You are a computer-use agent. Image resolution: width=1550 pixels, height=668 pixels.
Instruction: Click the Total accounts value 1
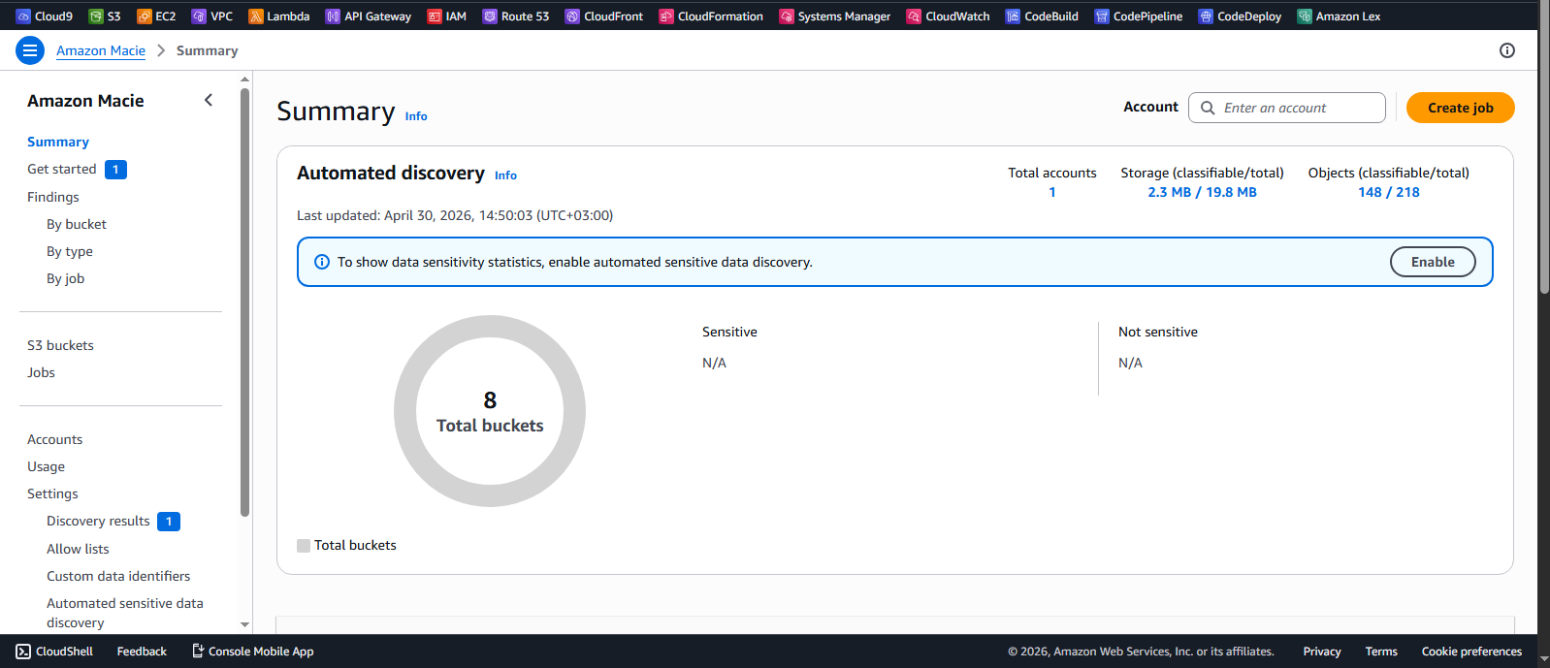click(1052, 192)
